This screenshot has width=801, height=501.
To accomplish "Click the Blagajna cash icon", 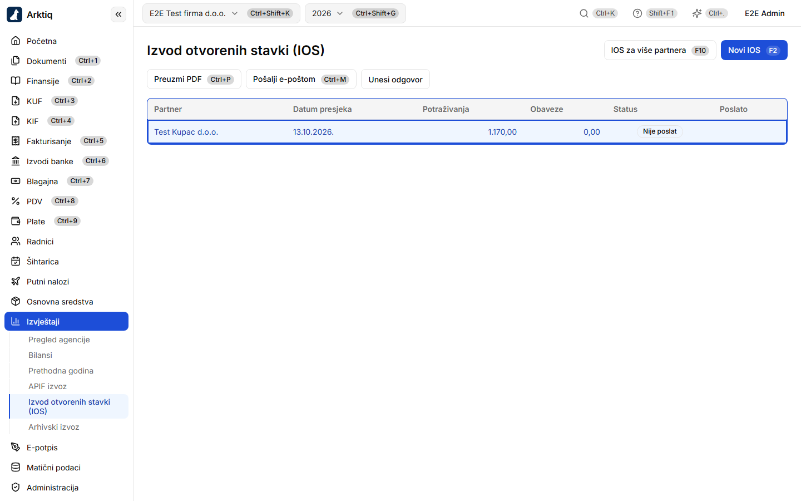I will 16,181.
